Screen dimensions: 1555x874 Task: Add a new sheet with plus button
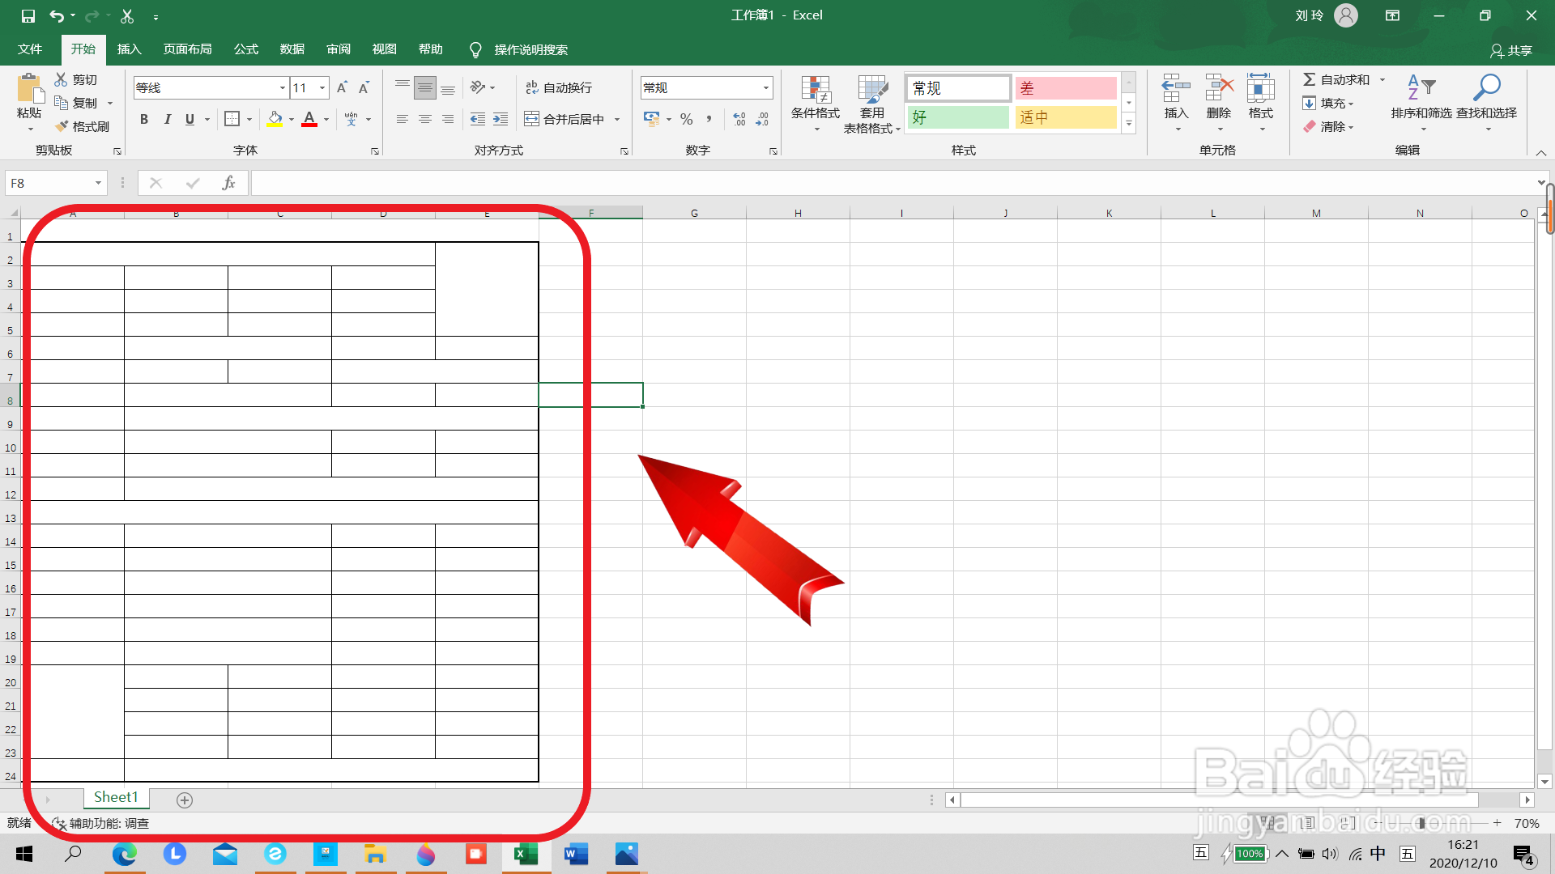click(x=185, y=800)
